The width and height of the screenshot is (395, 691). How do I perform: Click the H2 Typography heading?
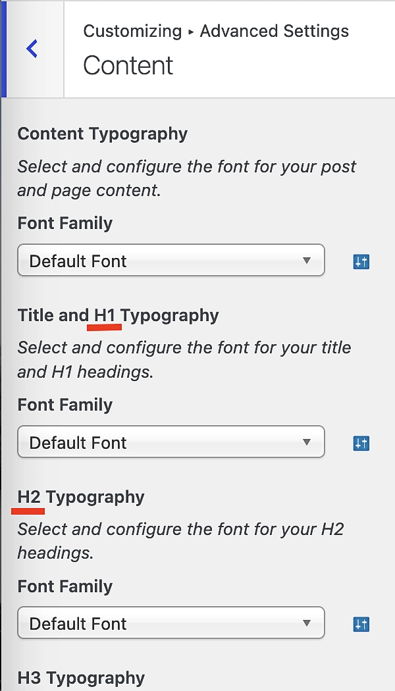(81, 497)
